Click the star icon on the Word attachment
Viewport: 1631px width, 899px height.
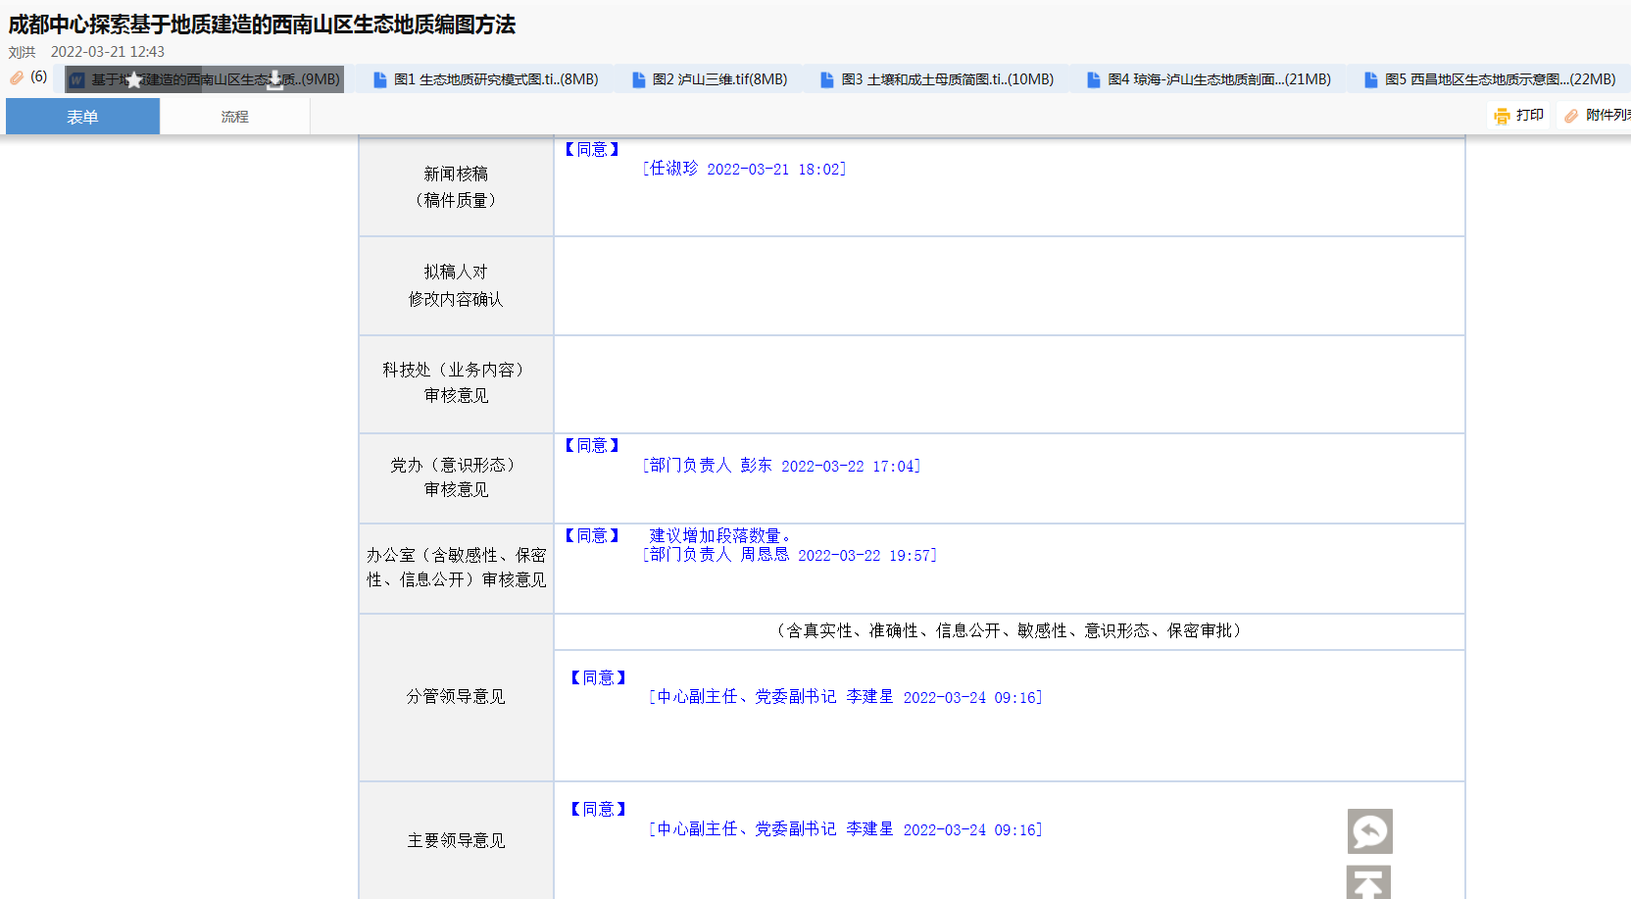[x=134, y=80]
